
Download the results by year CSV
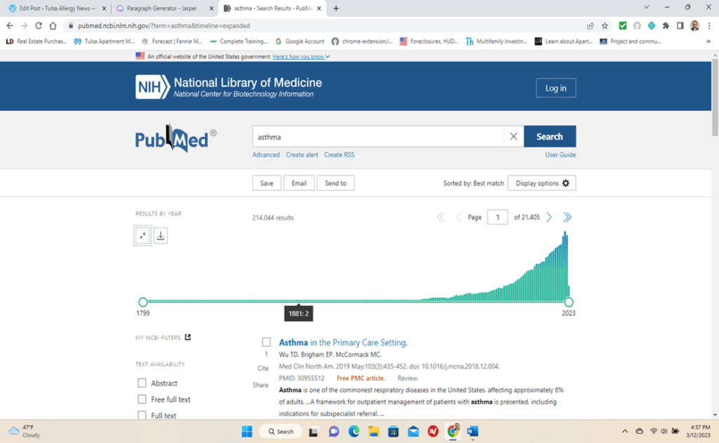161,236
